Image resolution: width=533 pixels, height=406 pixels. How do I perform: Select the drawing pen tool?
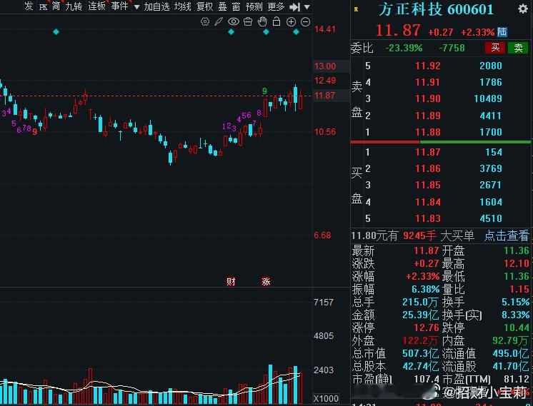(x=218, y=21)
